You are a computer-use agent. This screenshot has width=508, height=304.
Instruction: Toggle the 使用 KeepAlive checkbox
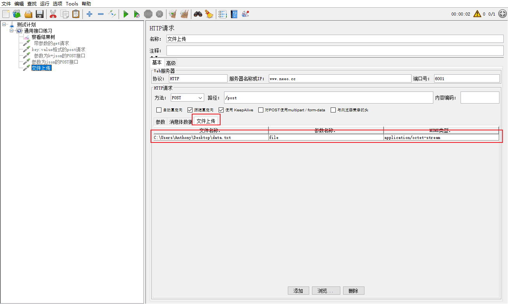point(221,110)
